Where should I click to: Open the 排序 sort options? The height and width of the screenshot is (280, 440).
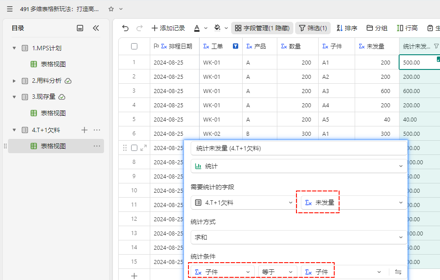pyautogui.click(x=347, y=28)
